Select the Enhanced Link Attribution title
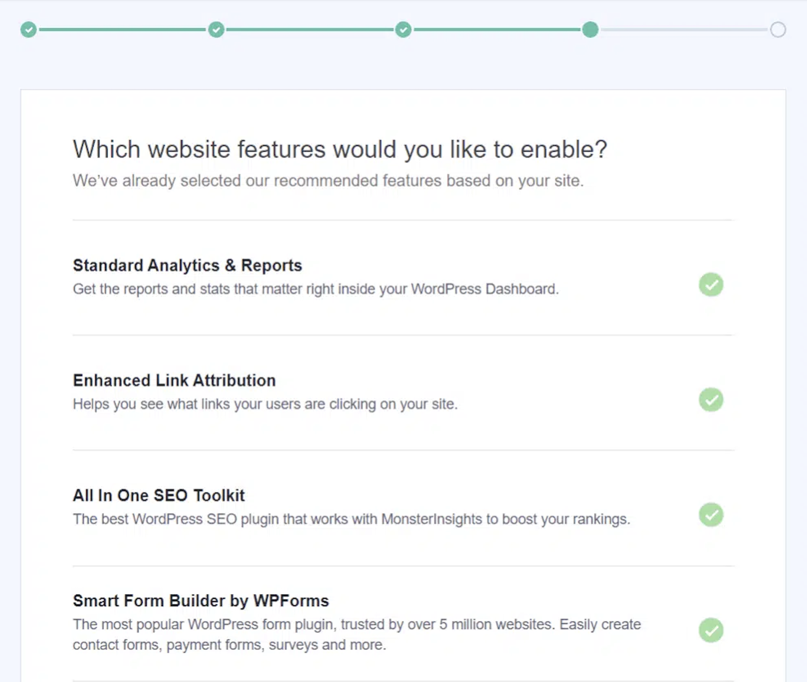 point(174,380)
